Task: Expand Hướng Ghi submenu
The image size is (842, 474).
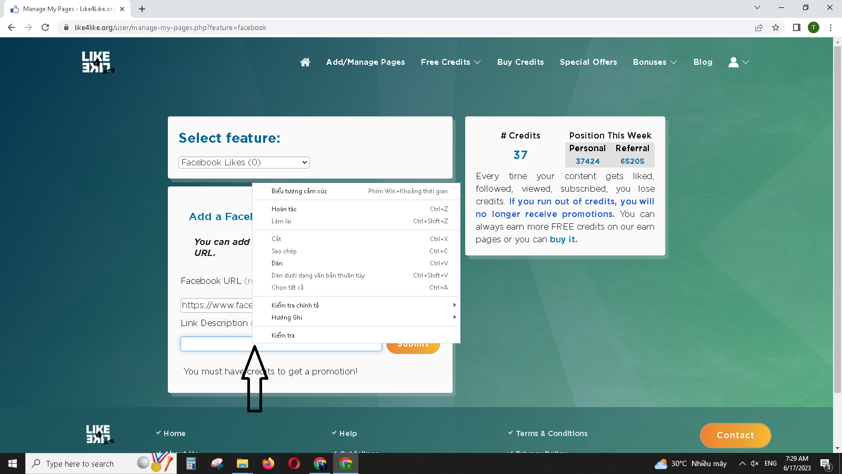Action: [x=356, y=318]
